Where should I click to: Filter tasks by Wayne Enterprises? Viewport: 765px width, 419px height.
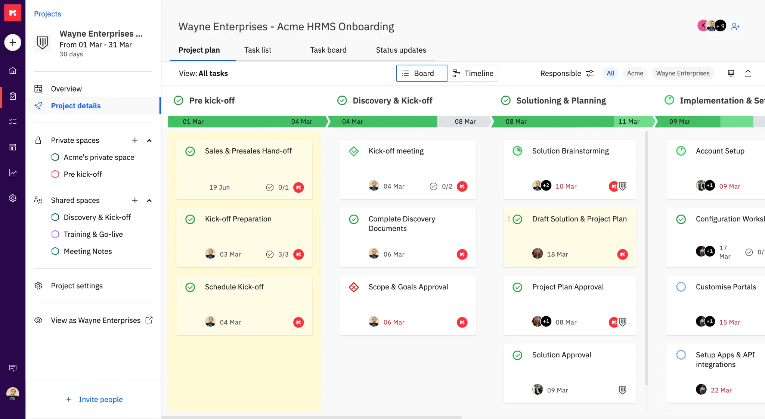pyautogui.click(x=682, y=73)
